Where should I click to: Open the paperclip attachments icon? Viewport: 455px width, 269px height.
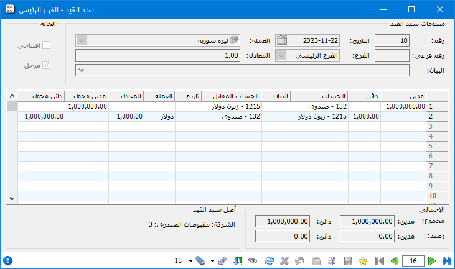click(x=200, y=261)
